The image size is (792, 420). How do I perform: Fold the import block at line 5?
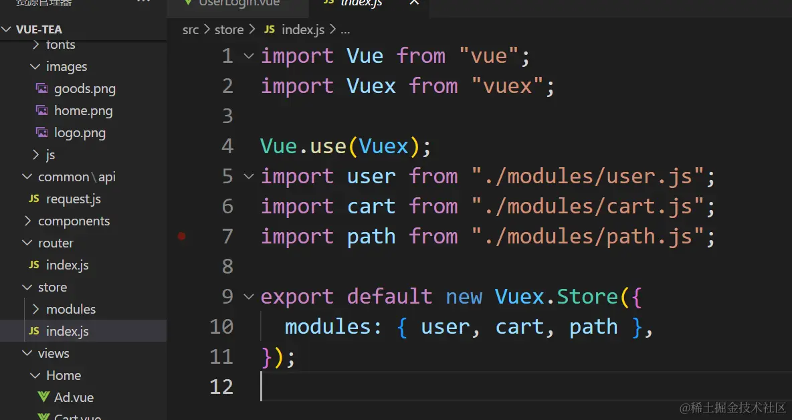pyautogui.click(x=249, y=176)
